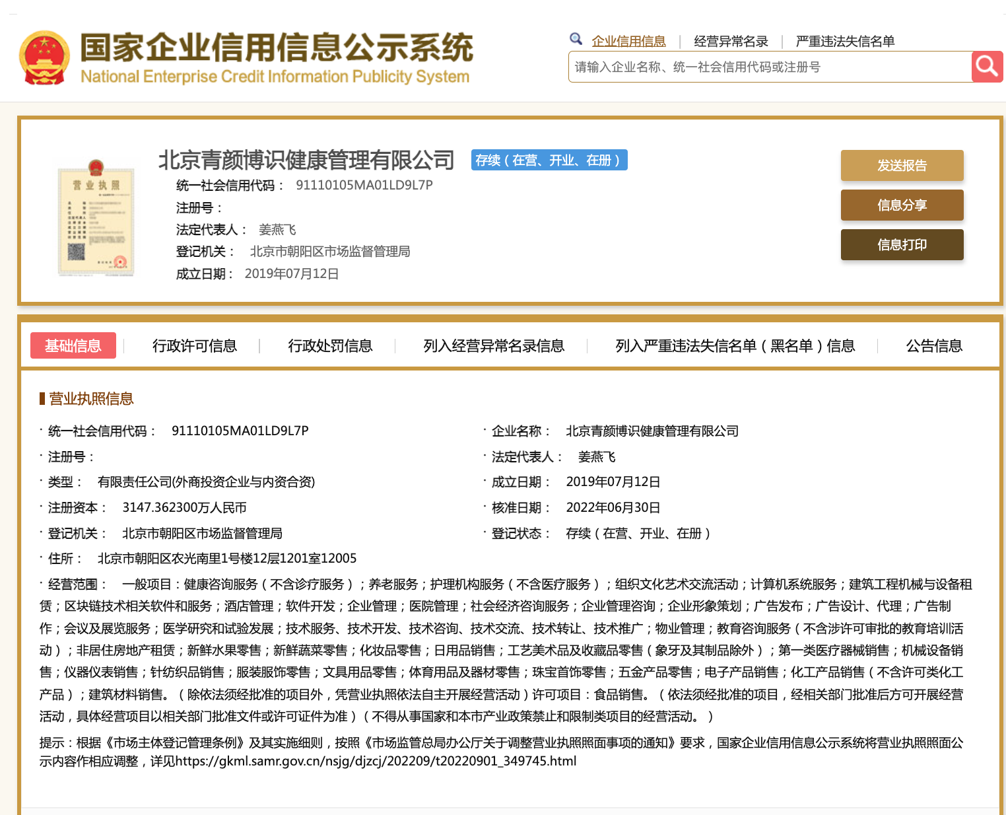This screenshot has width=1006, height=815.
Task: Click the company name heading 北京青颜博识健康管理有限公司
Action: click(x=306, y=160)
